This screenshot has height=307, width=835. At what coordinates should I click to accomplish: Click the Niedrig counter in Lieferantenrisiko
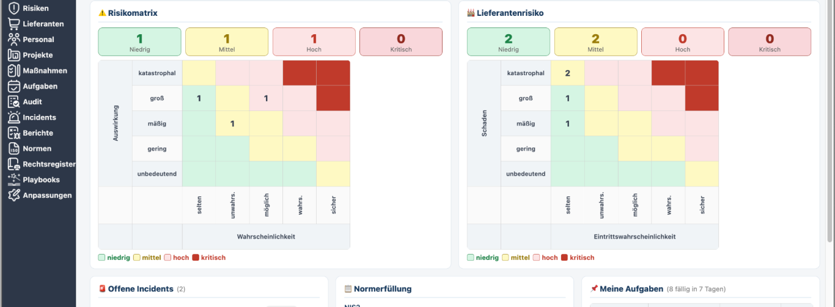(508, 42)
